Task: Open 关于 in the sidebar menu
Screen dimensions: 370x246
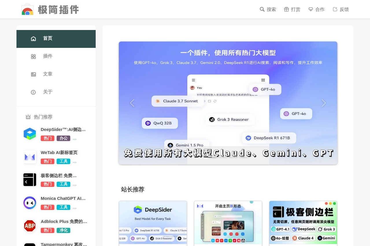Action: [56, 92]
